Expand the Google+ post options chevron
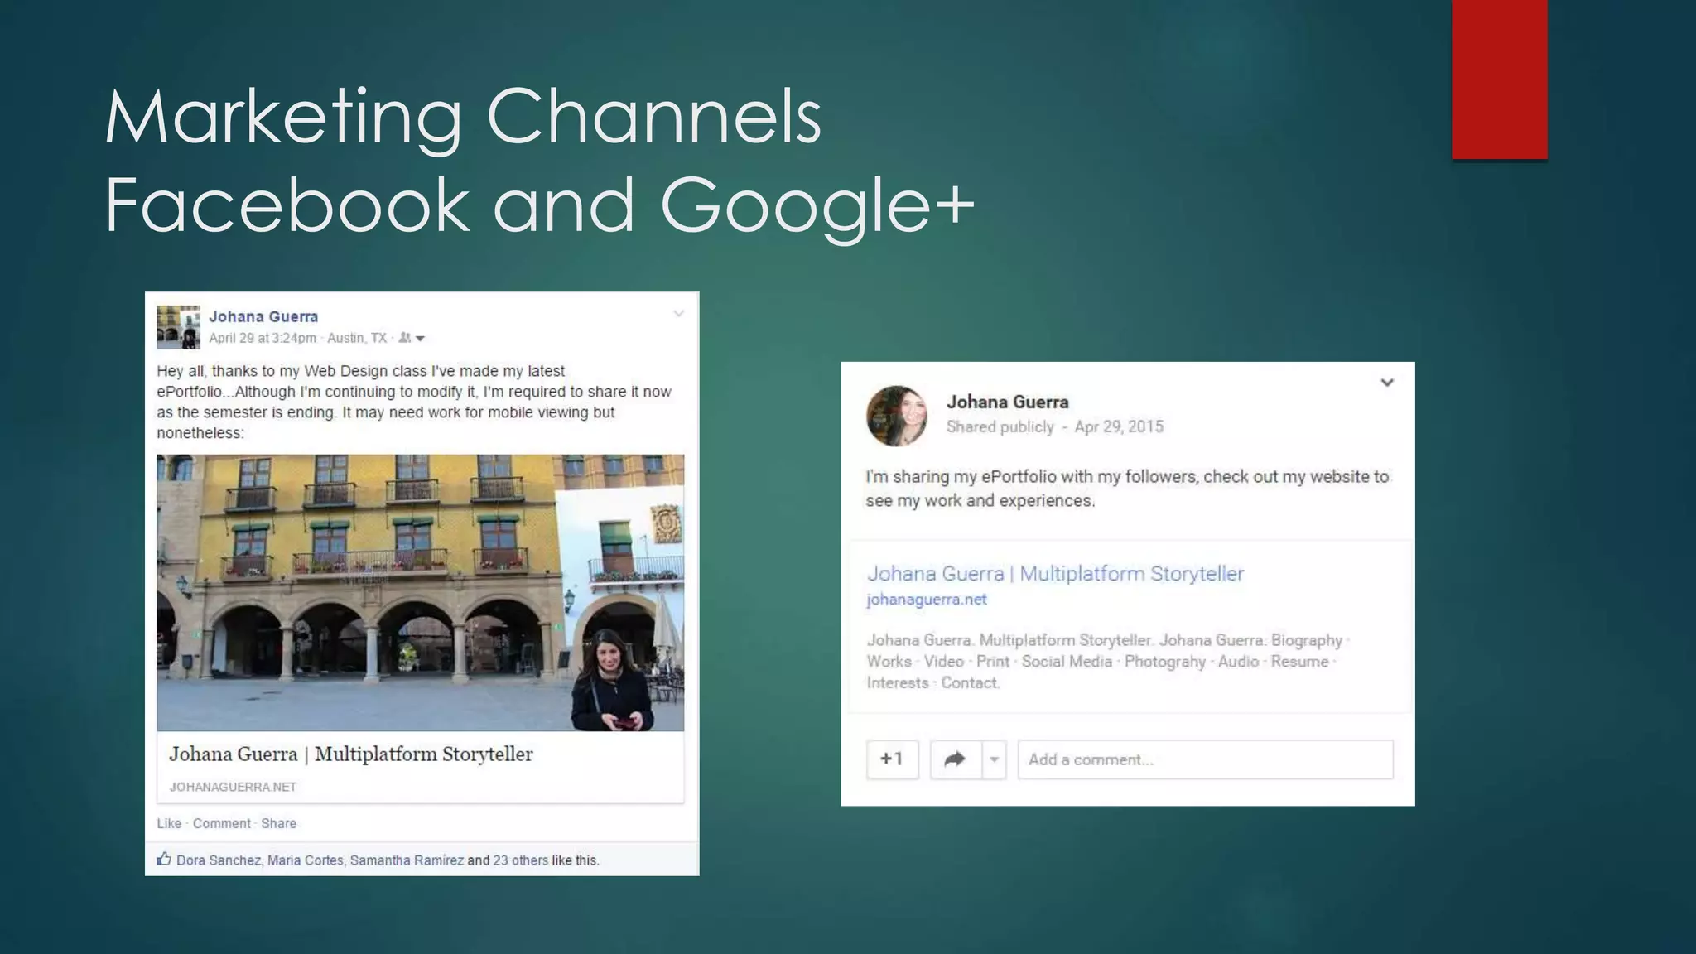 click(1387, 383)
